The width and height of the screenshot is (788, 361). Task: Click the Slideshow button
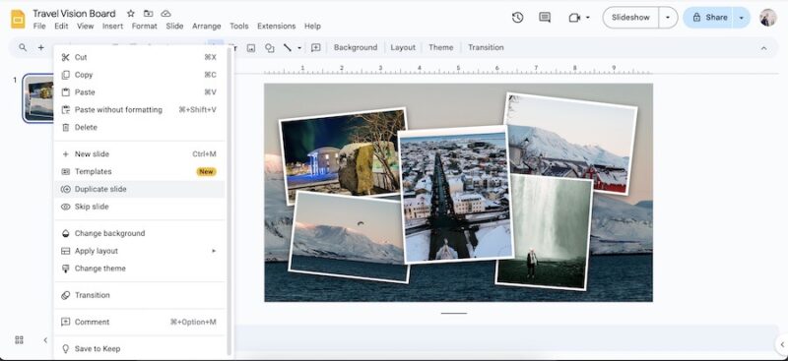coord(630,18)
